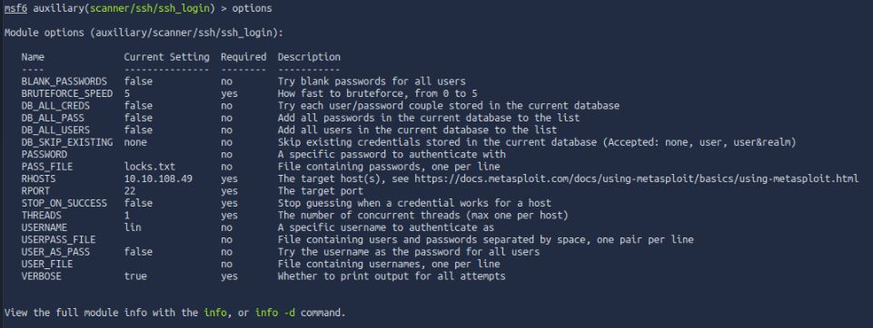
Task: Click the 'Description' column header
Action: (x=309, y=56)
